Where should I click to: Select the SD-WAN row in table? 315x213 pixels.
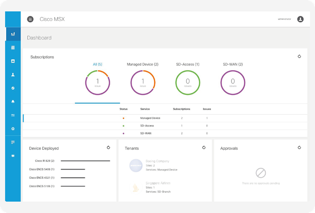click(x=165, y=133)
